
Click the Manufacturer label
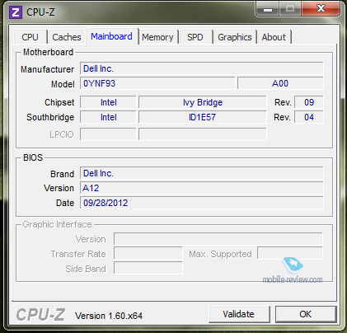click(47, 69)
